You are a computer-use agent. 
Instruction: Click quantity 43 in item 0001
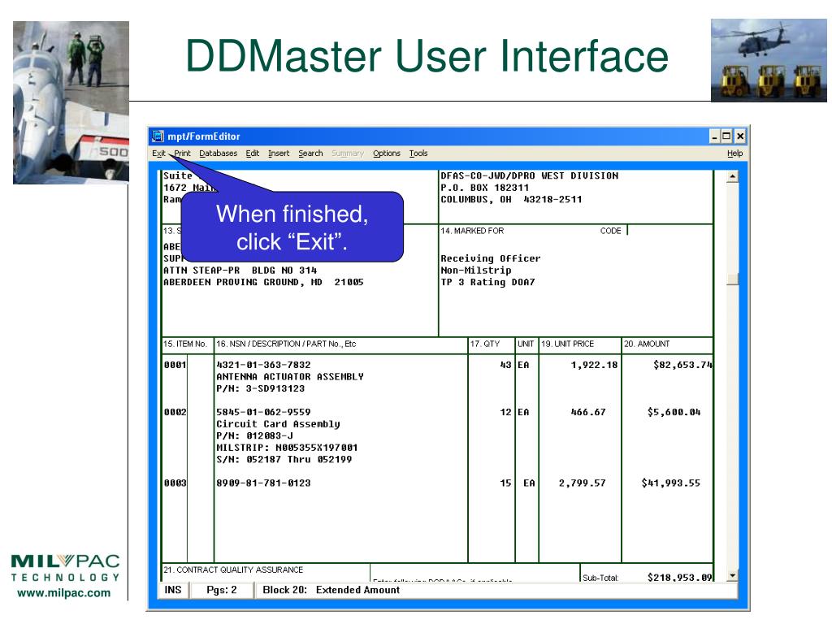click(505, 365)
